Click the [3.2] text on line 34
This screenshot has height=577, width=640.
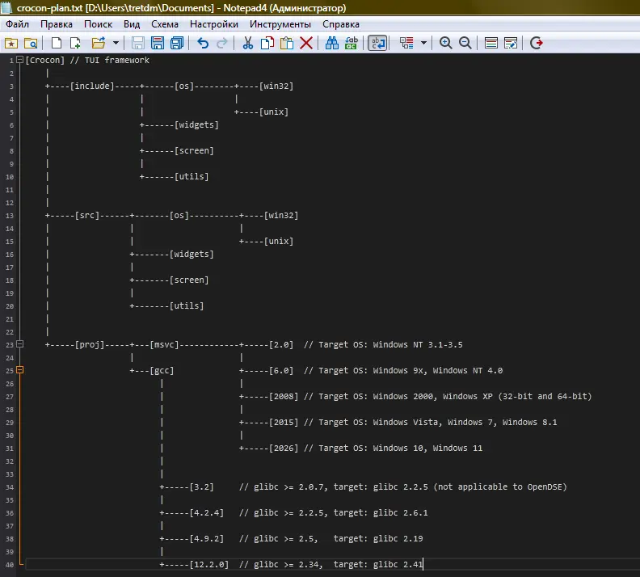tap(202, 486)
